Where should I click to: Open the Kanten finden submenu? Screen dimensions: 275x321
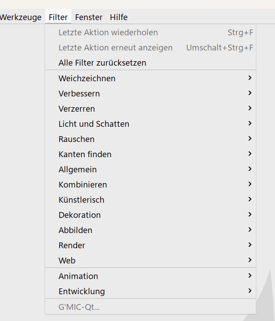point(85,154)
